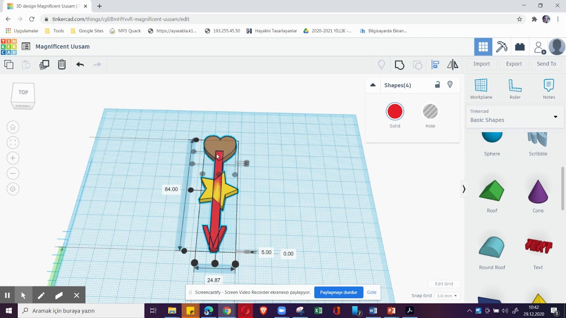Zoom in with the plus button
566x318 pixels.
click(x=13, y=158)
